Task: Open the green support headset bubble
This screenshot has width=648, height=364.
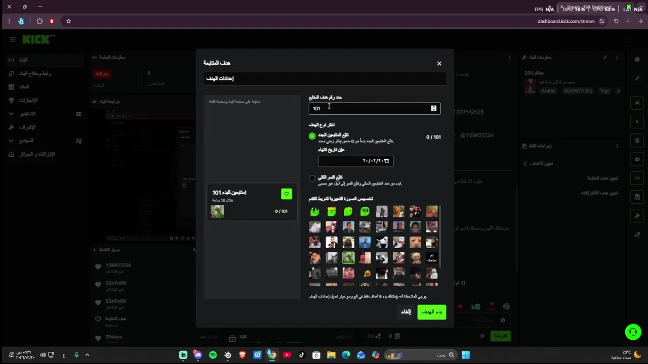Action: click(633, 332)
